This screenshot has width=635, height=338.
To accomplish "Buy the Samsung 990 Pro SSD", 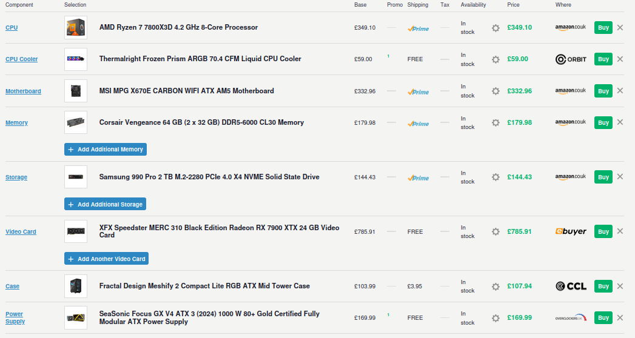I will pyautogui.click(x=603, y=177).
